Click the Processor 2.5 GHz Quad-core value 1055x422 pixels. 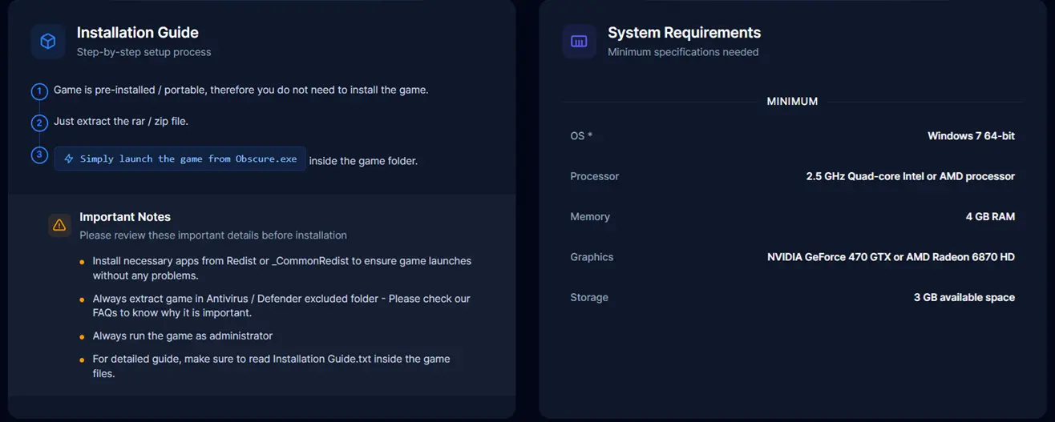[911, 176]
